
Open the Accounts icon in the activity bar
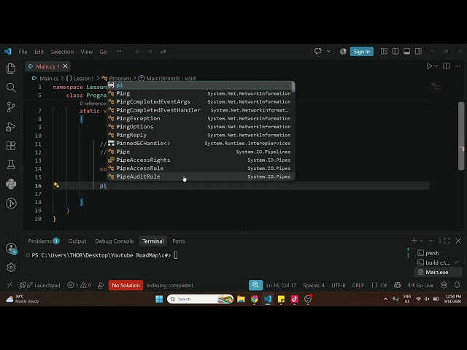(x=11, y=249)
